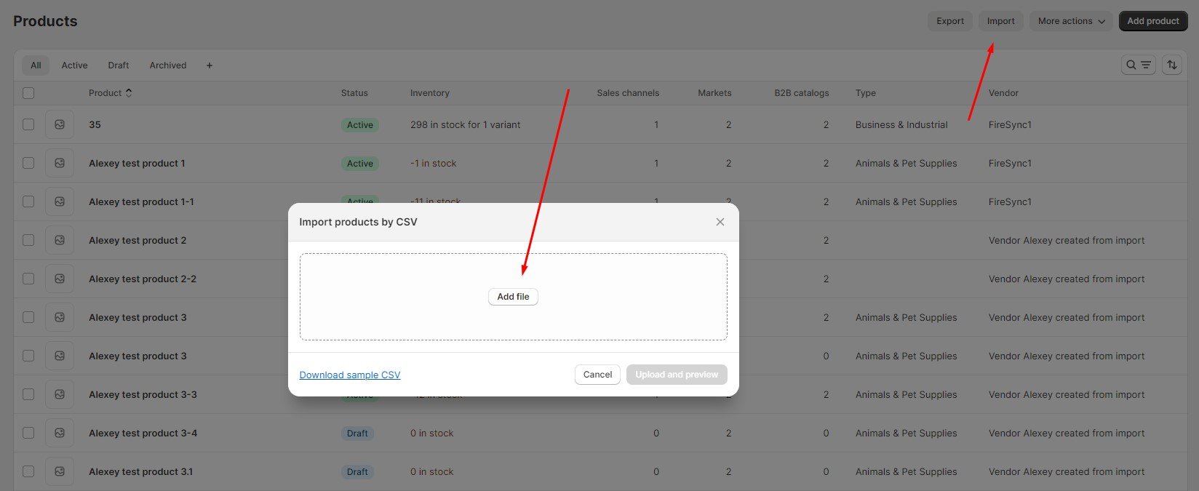Open Alexey test product 1-1
Viewport: 1199px width, 491px height.
tap(141, 201)
